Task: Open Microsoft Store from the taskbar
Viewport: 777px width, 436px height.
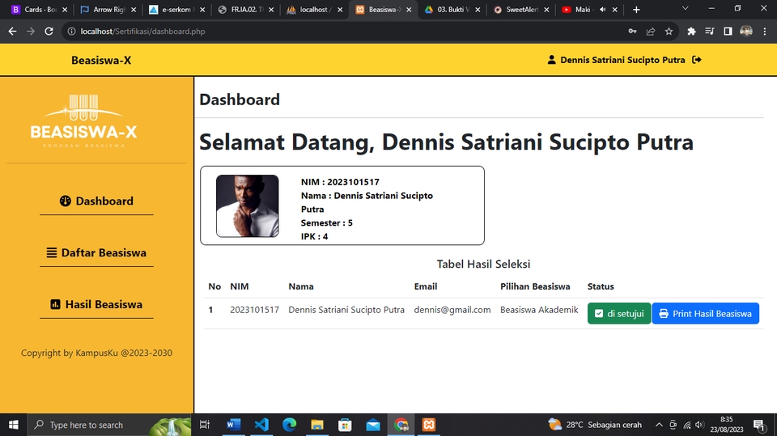Action: point(345,425)
